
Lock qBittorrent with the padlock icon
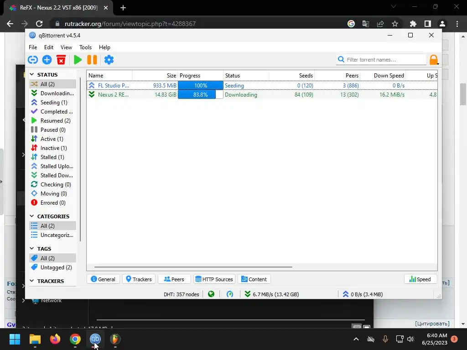[x=434, y=60]
